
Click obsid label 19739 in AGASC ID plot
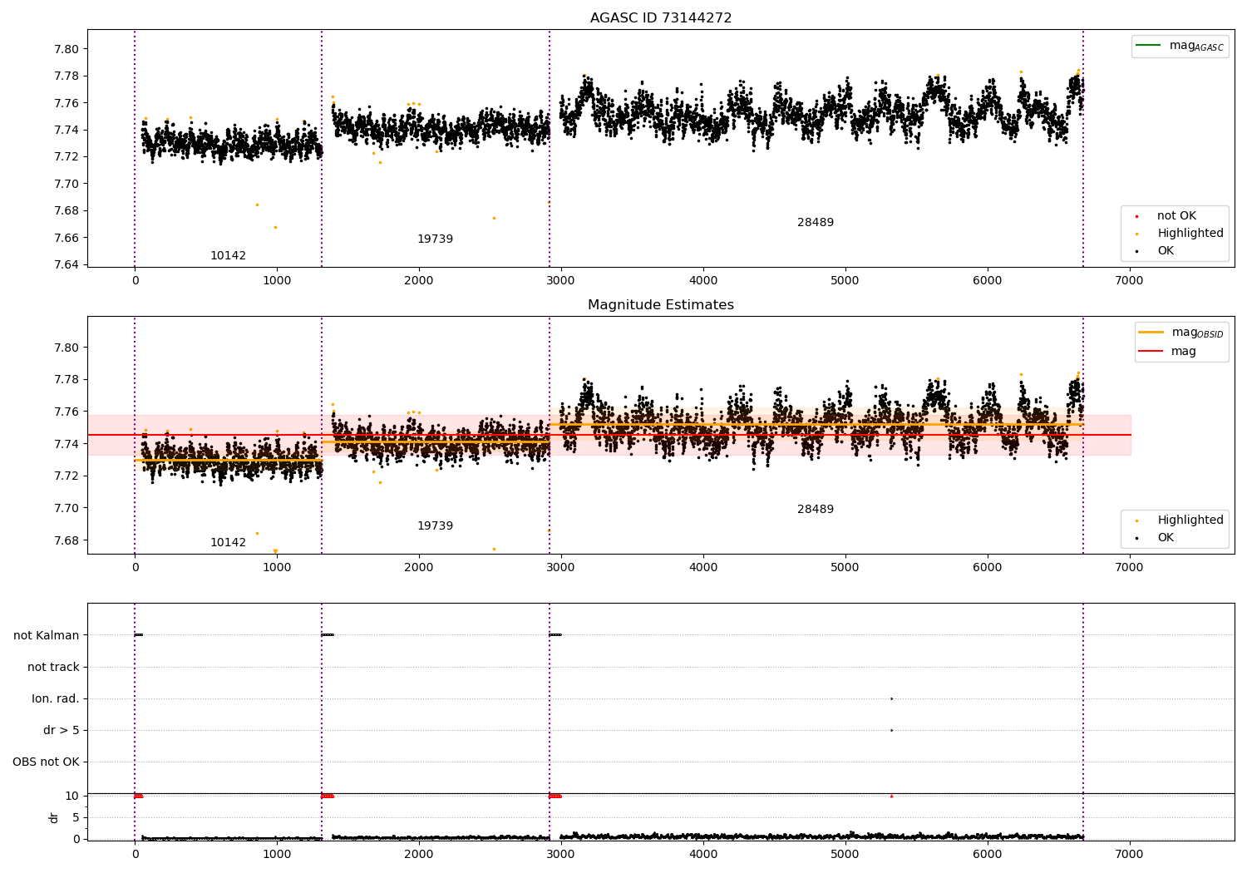click(435, 239)
